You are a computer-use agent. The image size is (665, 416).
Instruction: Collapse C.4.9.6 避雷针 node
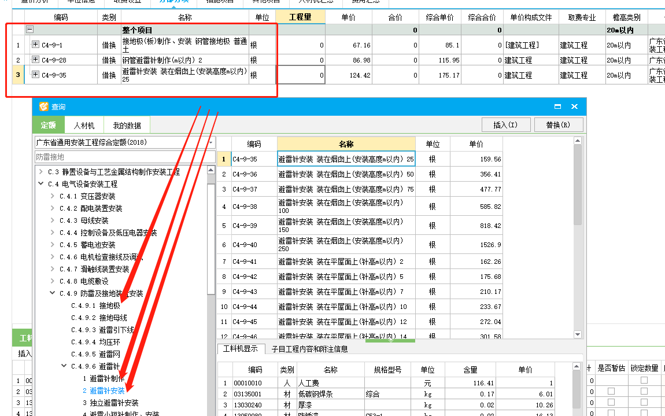pos(64,366)
